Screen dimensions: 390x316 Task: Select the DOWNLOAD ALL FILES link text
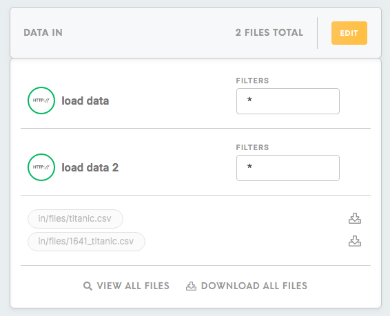pos(254,286)
